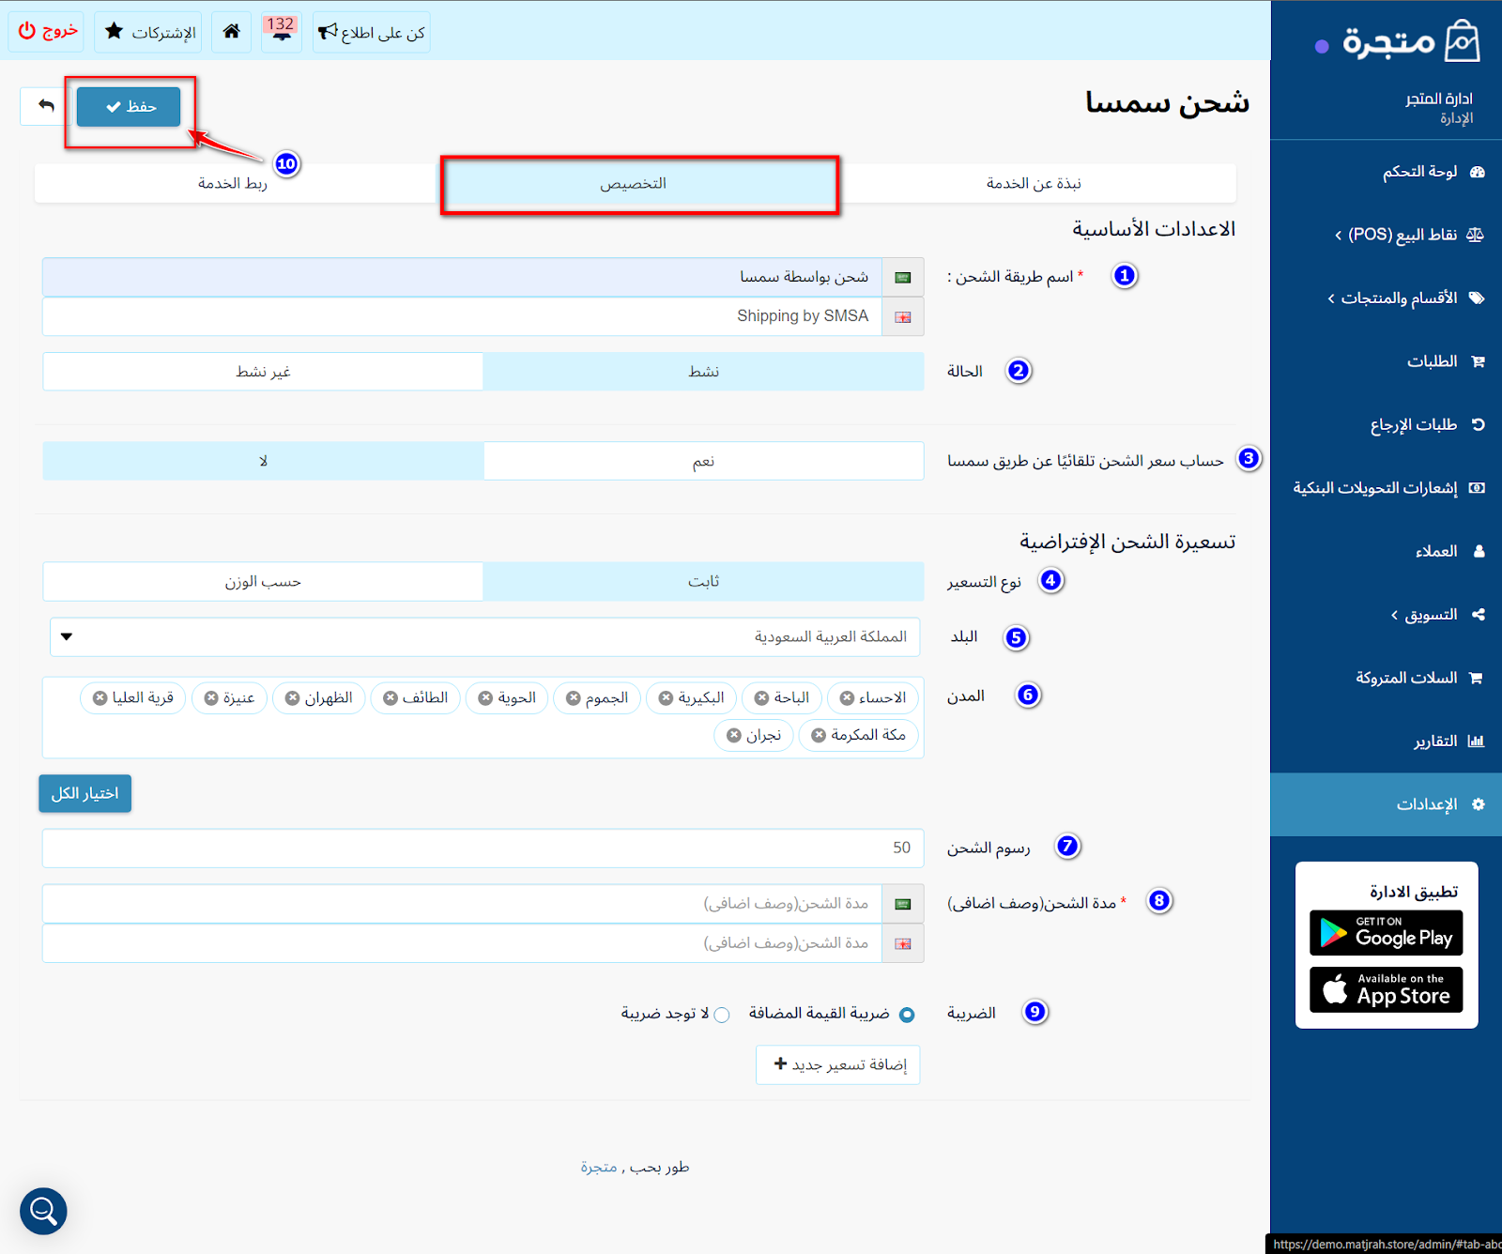Click the Arabic shipping method name field
The image size is (1502, 1254).
point(462,278)
